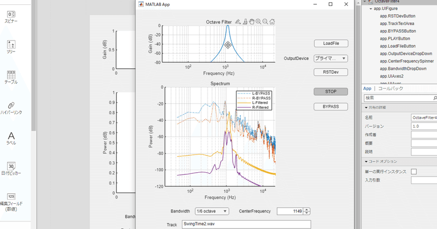
Task: Click the 概要 summary field
Action: click(424, 143)
